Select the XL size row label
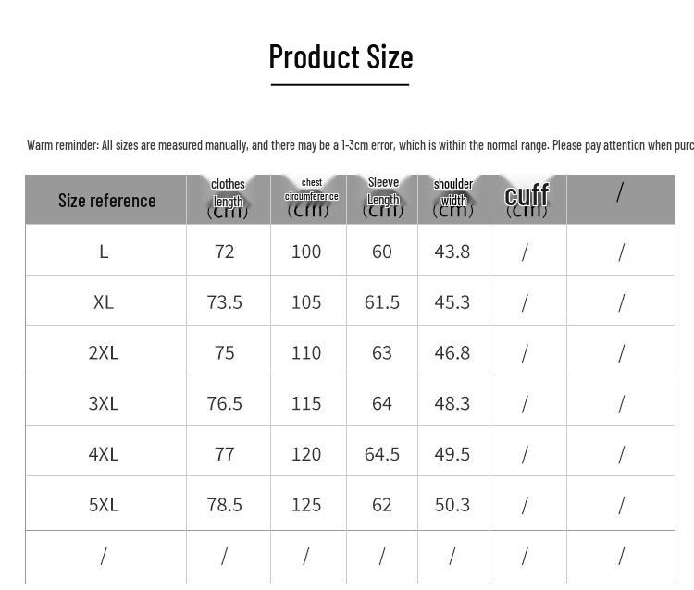Screen dimensions: 694x590 pyautogui.click(x=104, y=301)
